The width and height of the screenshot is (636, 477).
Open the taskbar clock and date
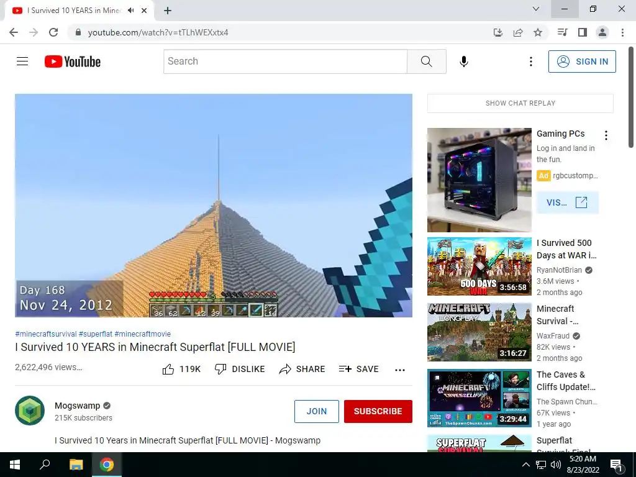click(583, 465)
